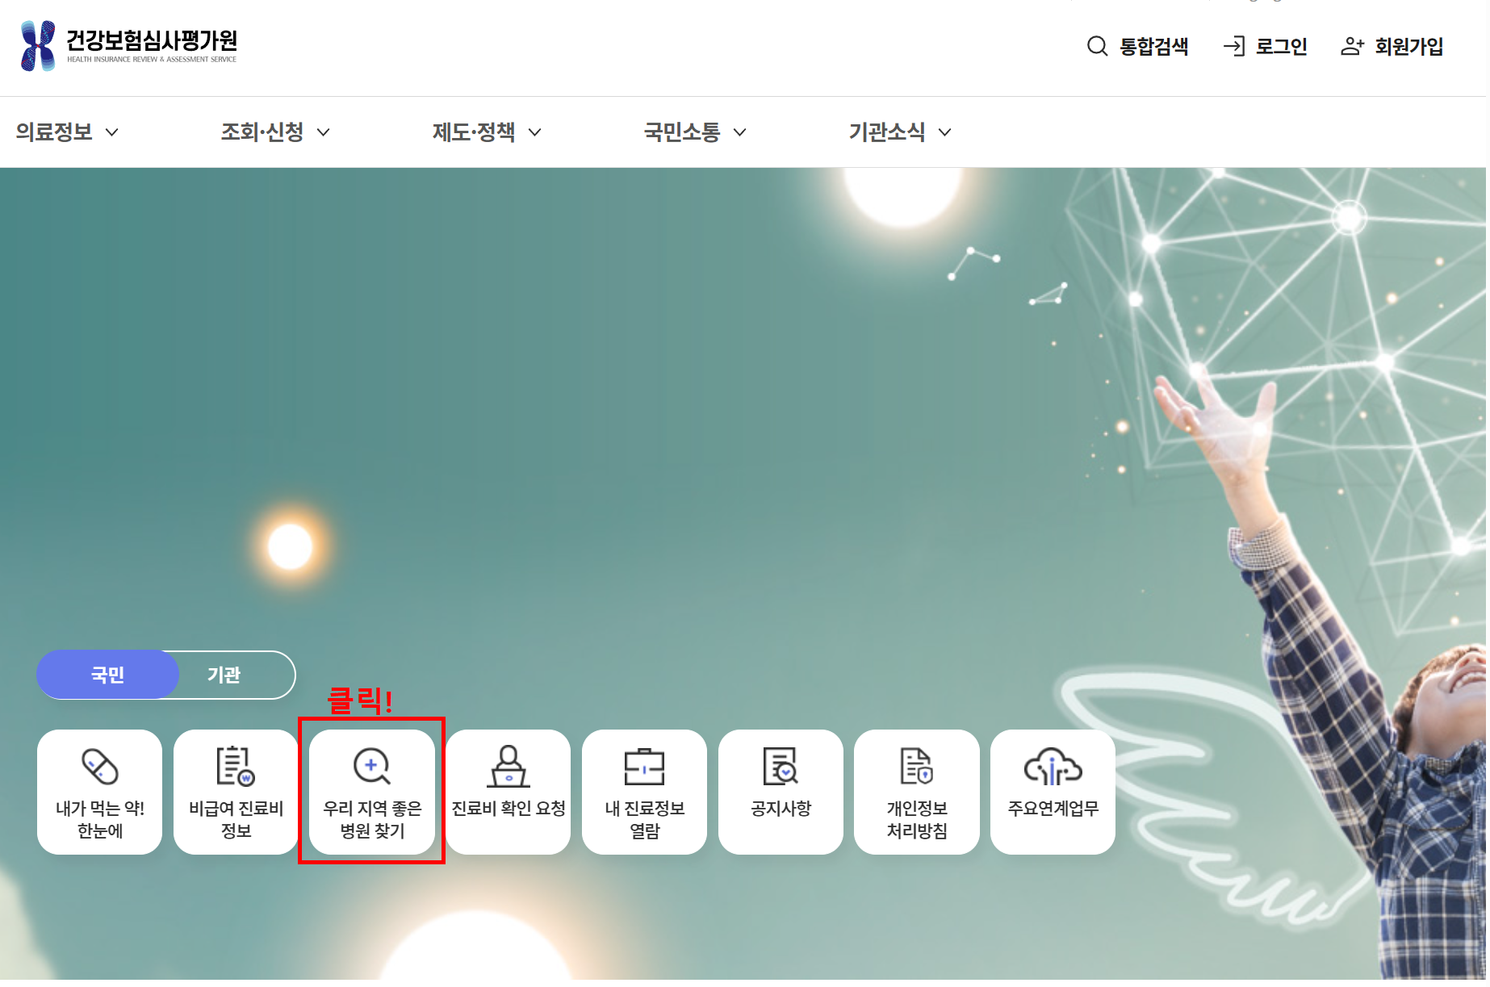
Task: Expand the 조회·신청 menu chevron
Action: coord(323,132)
